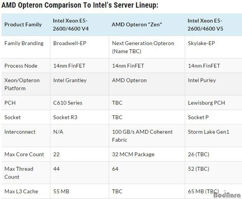Screen dimensions: 242x199
Task: Select the Intel Grantley platform cell
Action: click(x=70, y=80)
